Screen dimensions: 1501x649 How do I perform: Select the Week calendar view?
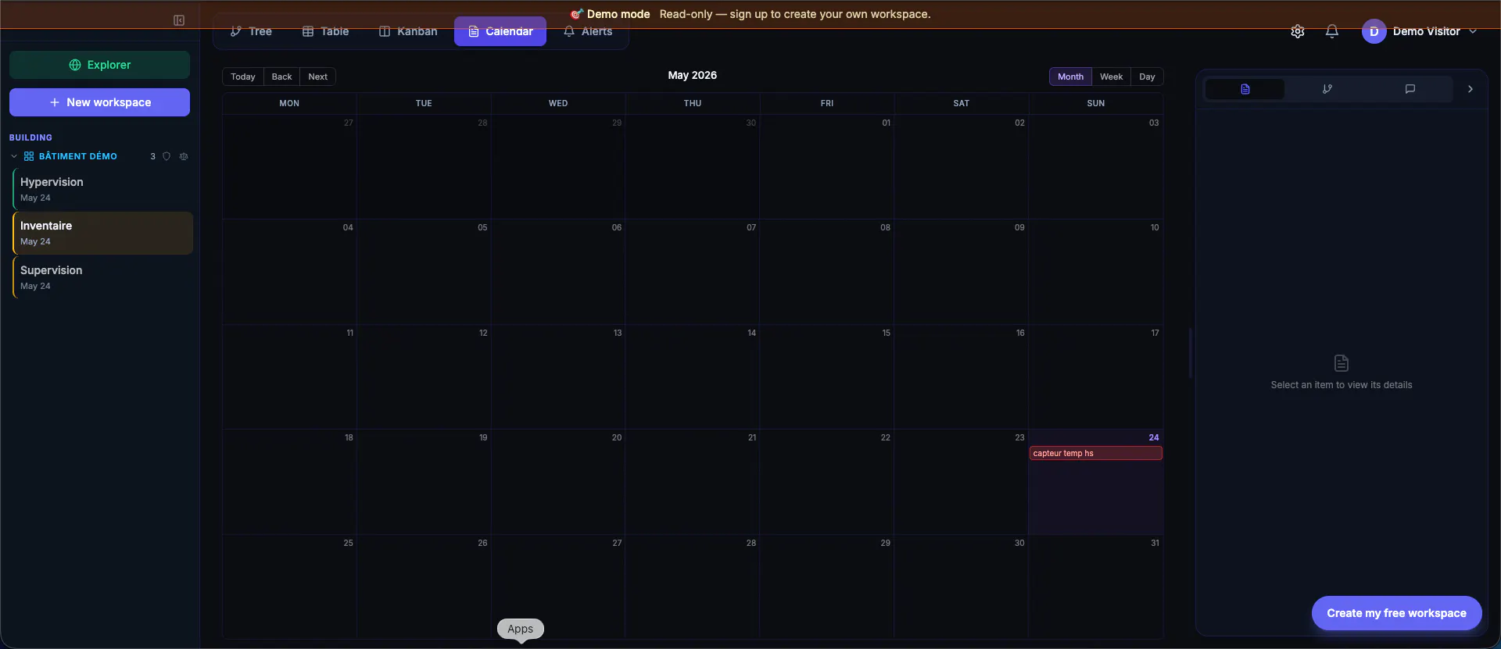coord(1111,77)
